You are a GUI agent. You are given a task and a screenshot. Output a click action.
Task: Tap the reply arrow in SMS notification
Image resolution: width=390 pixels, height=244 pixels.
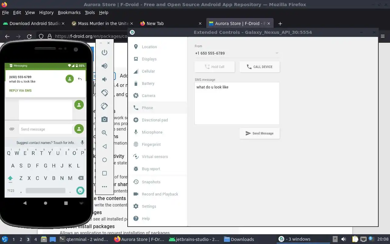click(80, 79)
